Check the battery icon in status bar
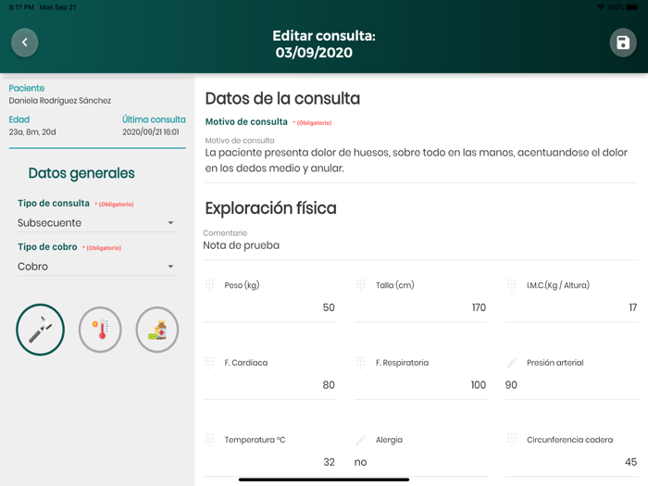Viewport: 648px width, 486px height. coord(632,7)
